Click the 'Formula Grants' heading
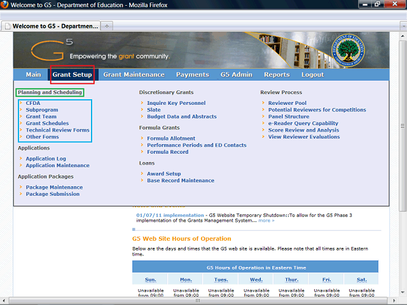The width and height of the screenshot is (407, 305). tap(159, 128)
